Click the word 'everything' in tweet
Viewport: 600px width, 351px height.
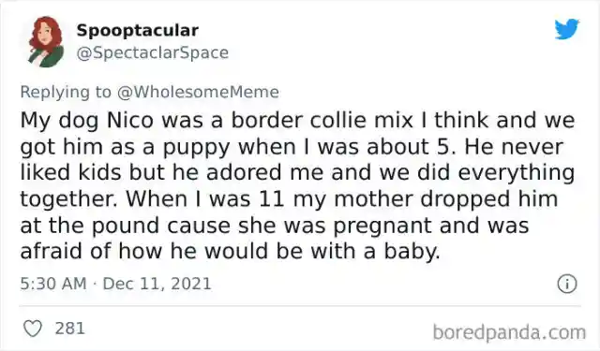(517, 174)
